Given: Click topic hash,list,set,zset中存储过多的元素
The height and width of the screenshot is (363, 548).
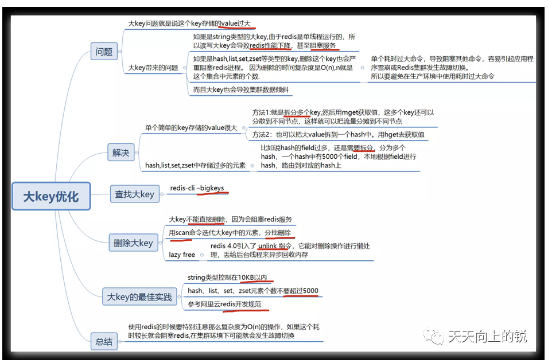Looking at the screenshot, I should coord(195,166).
